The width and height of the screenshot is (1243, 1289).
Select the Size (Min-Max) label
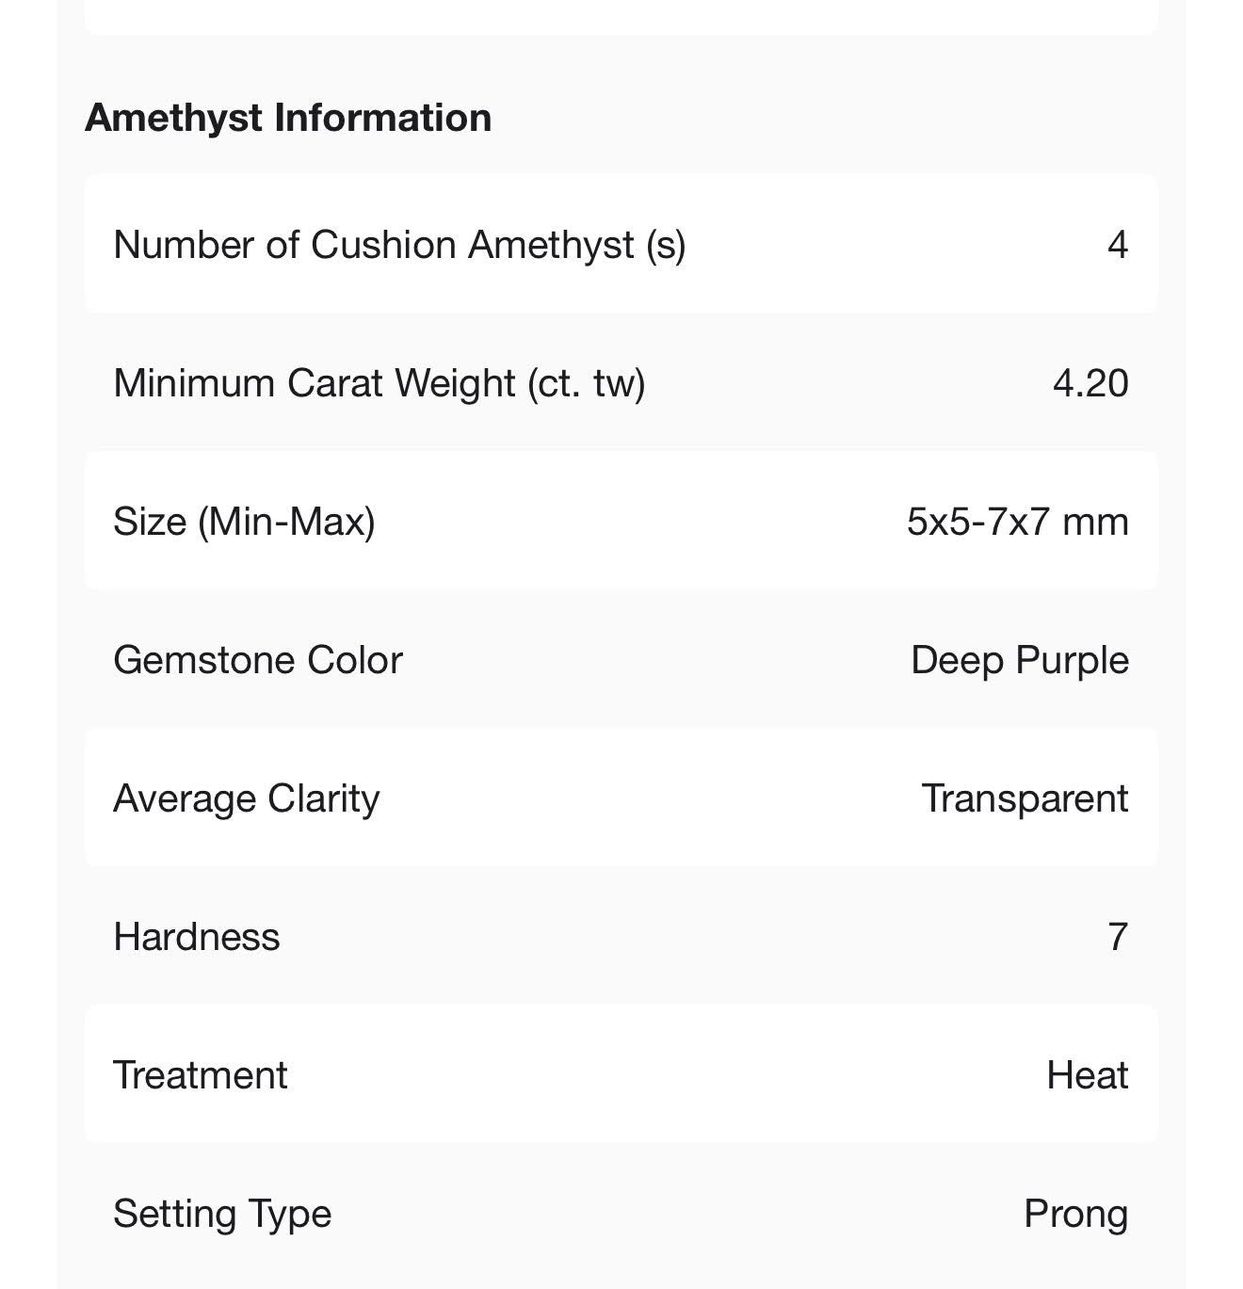coord(244,522)
